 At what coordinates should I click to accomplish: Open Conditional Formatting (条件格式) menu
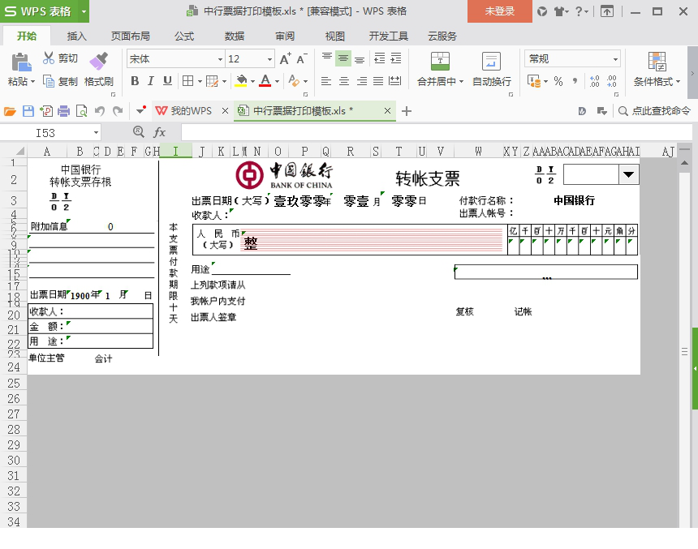657,69
